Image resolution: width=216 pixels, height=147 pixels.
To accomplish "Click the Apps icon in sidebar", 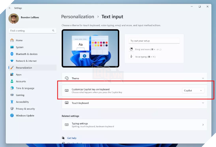I will pos(12,75).
